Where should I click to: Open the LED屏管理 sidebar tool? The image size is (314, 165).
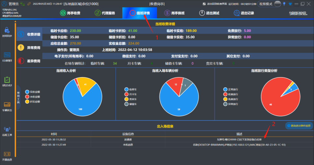pos(7,55)
